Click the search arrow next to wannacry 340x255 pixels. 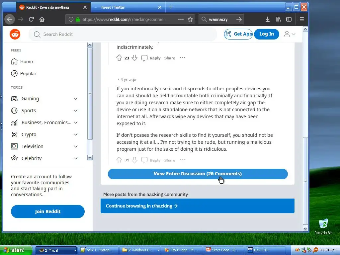[x=239, y=19]
